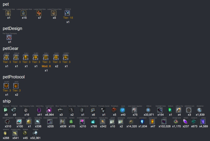The image size is (210, 141).
Task: Open the Locked Heat Slots item
Action: (x=39, y=13)
